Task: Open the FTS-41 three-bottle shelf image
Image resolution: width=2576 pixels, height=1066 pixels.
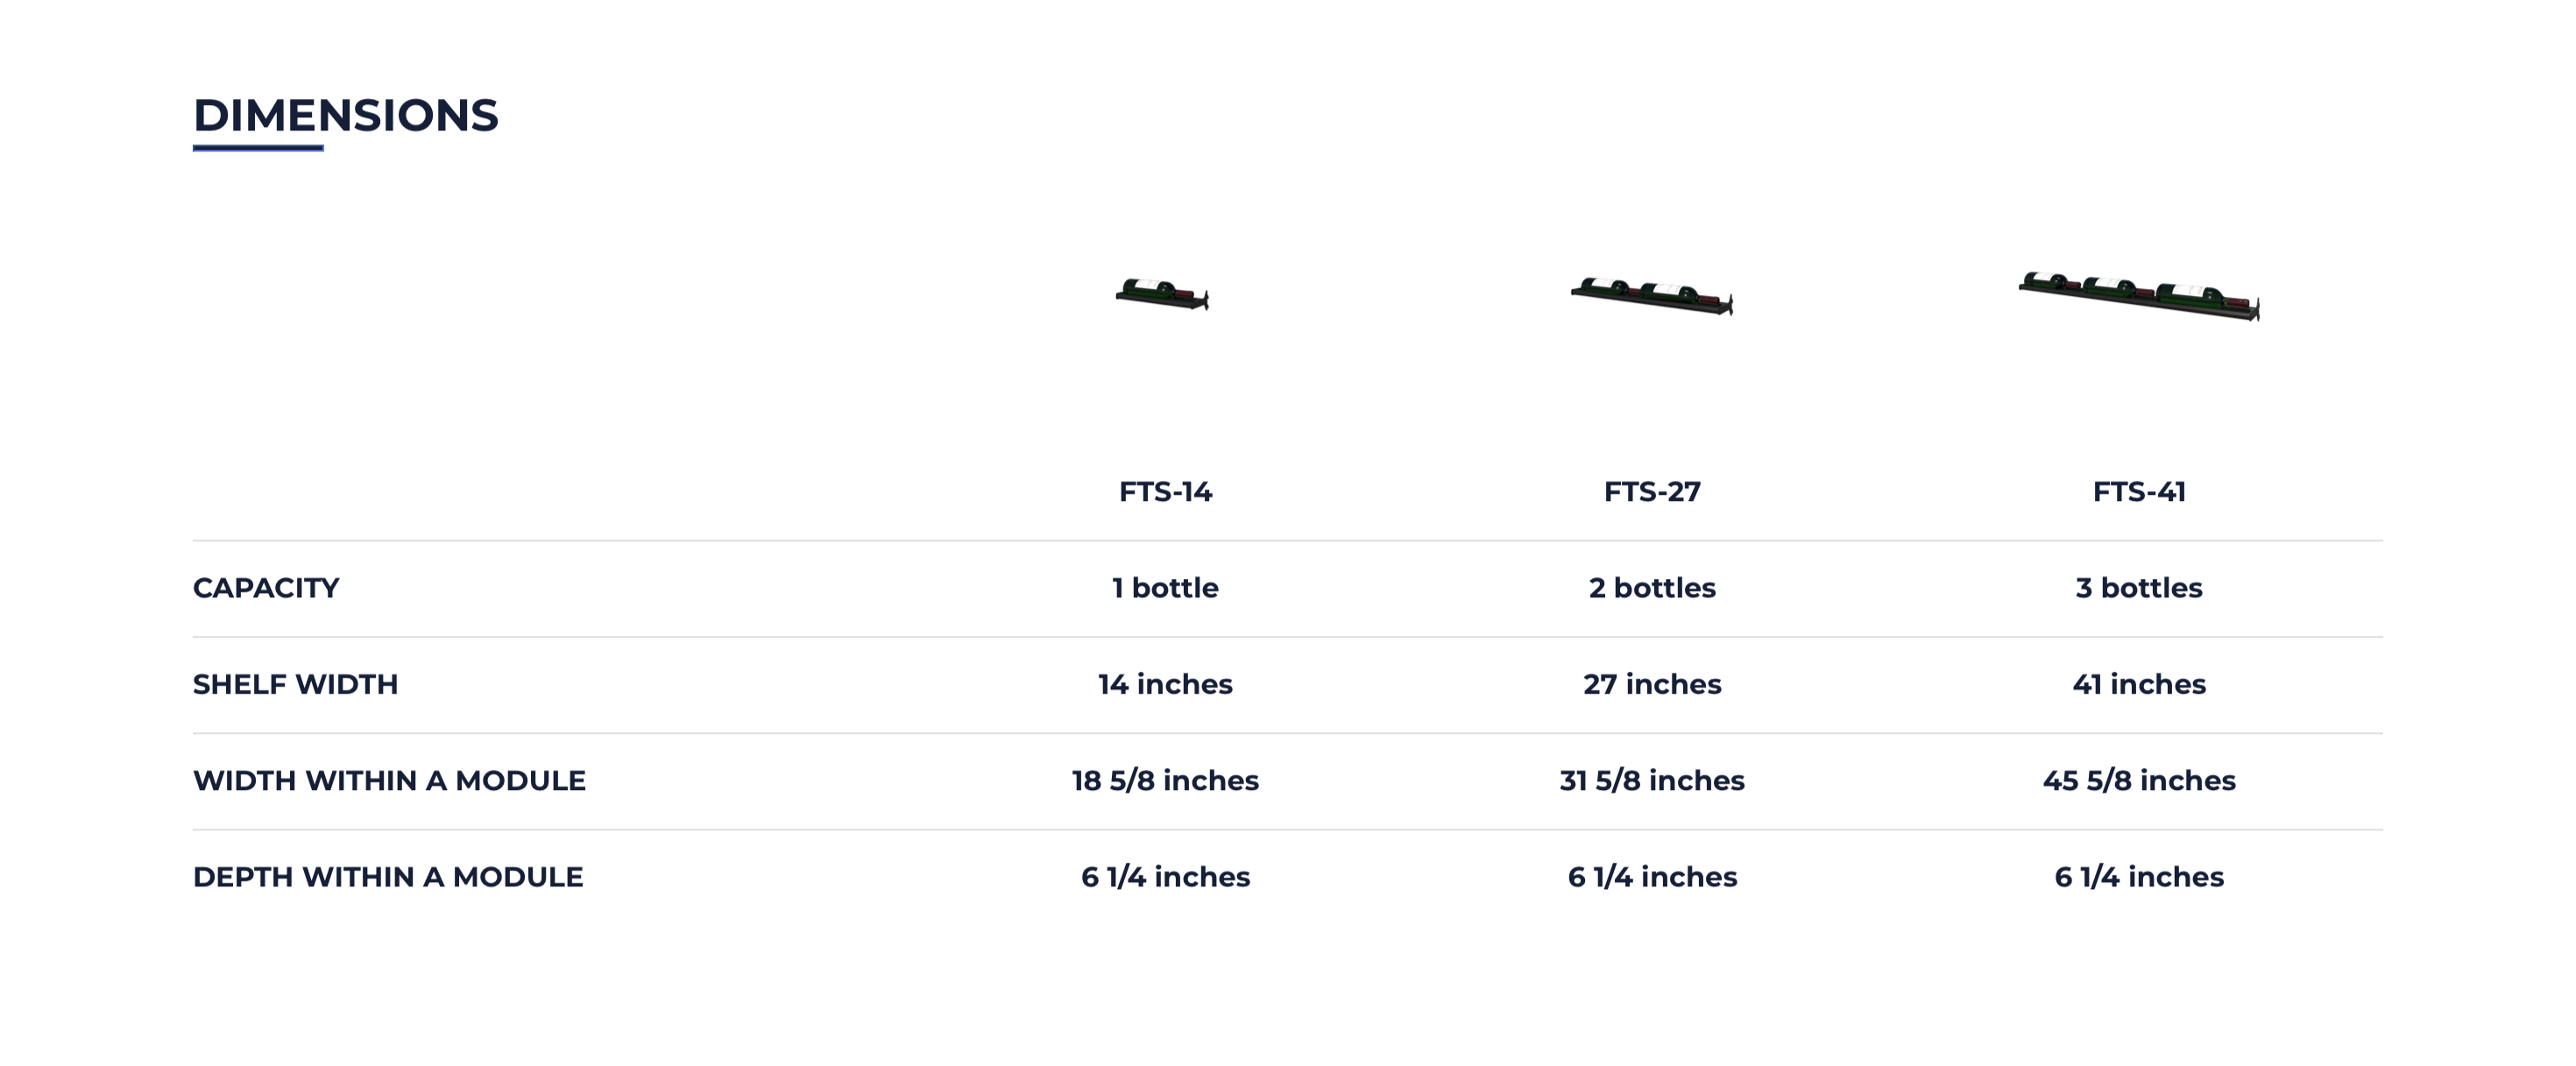Action: [2139, 296]
